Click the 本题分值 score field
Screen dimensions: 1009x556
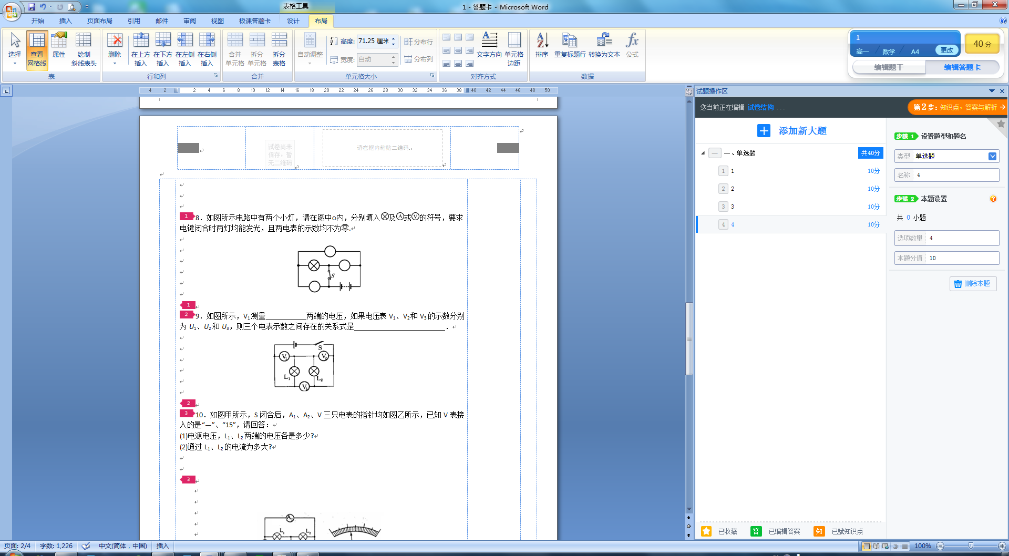pyautogui.click(x=946, y=258)
